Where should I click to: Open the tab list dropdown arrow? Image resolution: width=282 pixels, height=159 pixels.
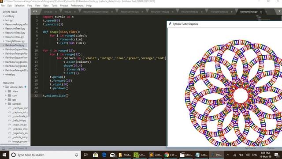pos(279,11)
